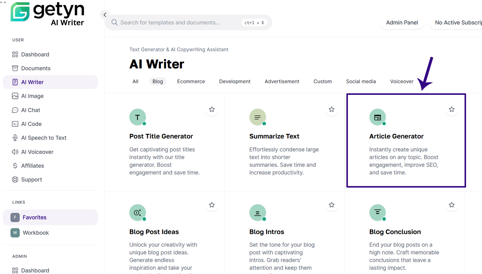This screenshot has height=274, width=482.
Task: Favorite Blog Intros with star
Action: click(x=332, y=205)
